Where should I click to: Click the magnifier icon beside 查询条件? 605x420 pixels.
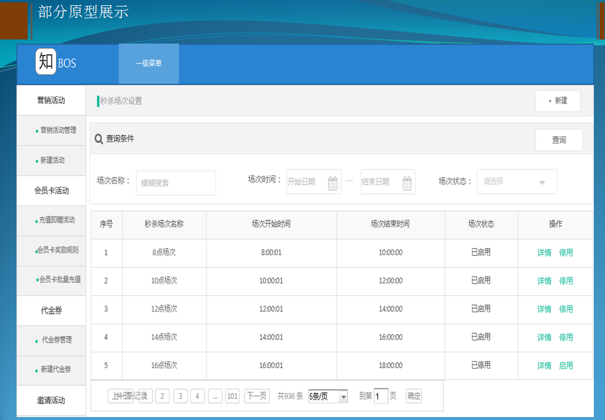[x=99, y=139]
